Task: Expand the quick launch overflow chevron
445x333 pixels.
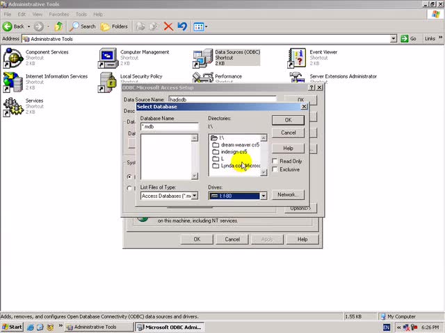Action: 60,325
